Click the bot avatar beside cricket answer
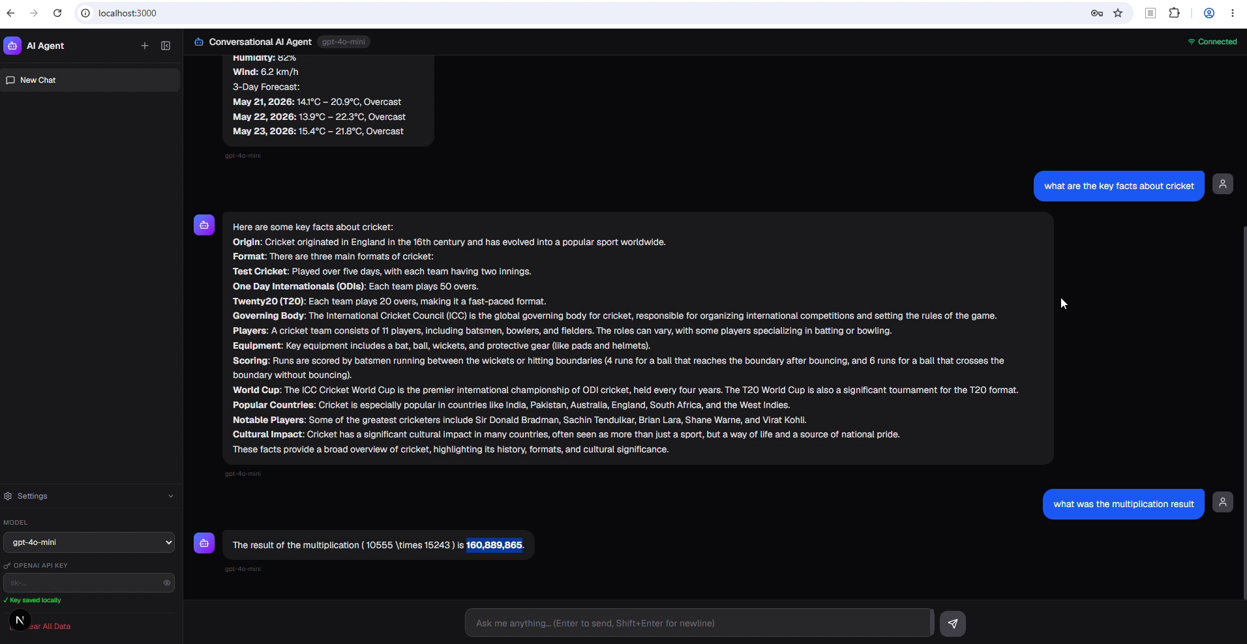The height and width of the screenshot is (644, 1247). [204, 225]
